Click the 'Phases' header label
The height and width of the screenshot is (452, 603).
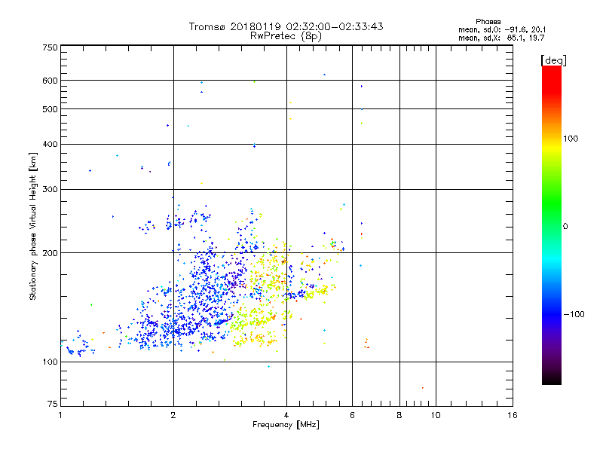coord(488,22)
